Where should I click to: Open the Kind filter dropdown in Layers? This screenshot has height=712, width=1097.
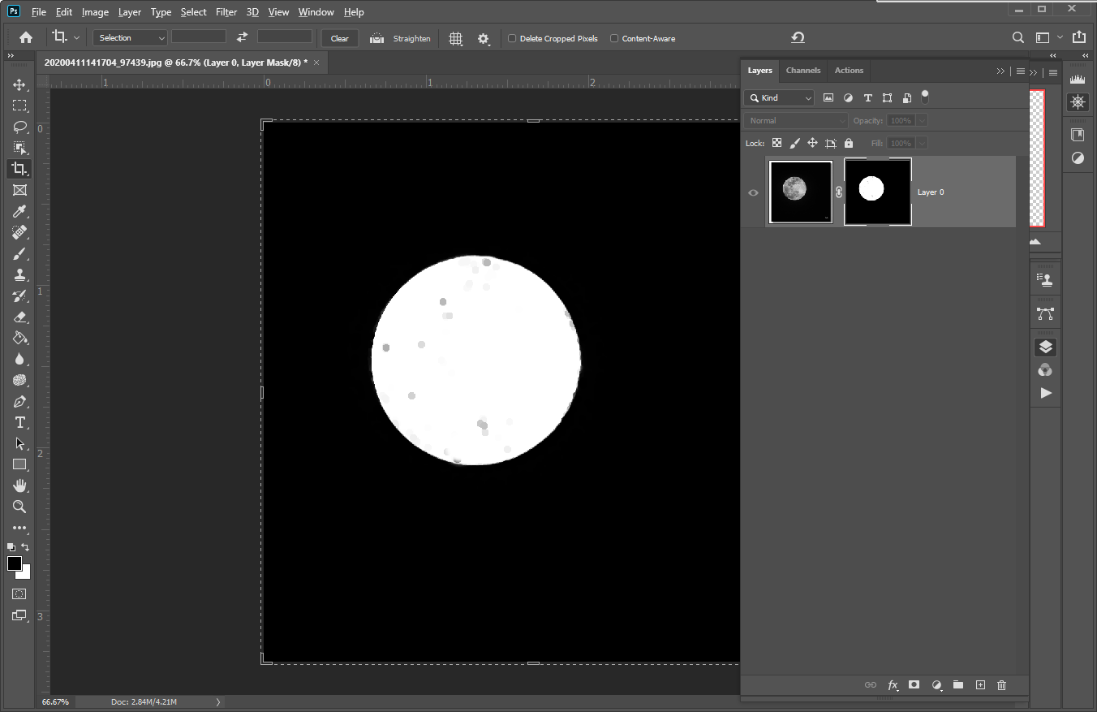pyautogui.click(x=779, y=97)
